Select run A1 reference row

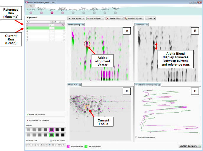click(46, 25)
